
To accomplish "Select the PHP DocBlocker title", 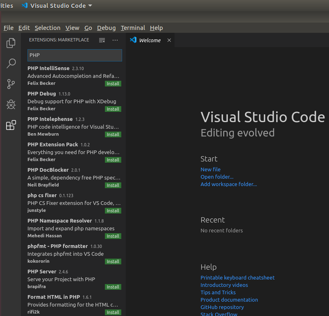I will pos(48,170).
